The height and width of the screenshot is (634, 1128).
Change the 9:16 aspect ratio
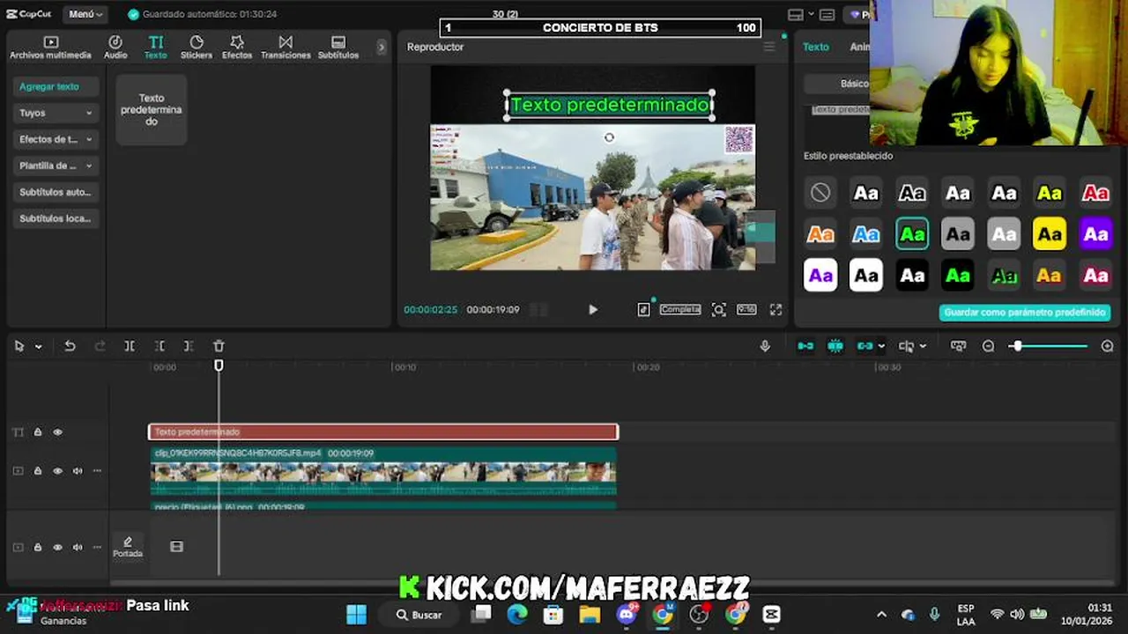[x=746, y=310]
